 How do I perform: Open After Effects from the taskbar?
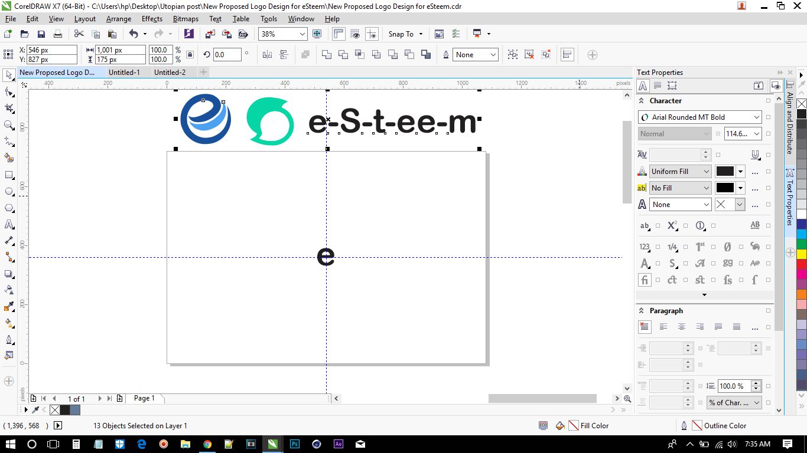point(339,444)
